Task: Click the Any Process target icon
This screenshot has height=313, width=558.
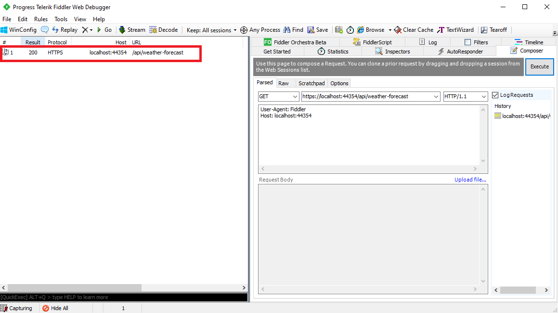Action: click(244, 30)
